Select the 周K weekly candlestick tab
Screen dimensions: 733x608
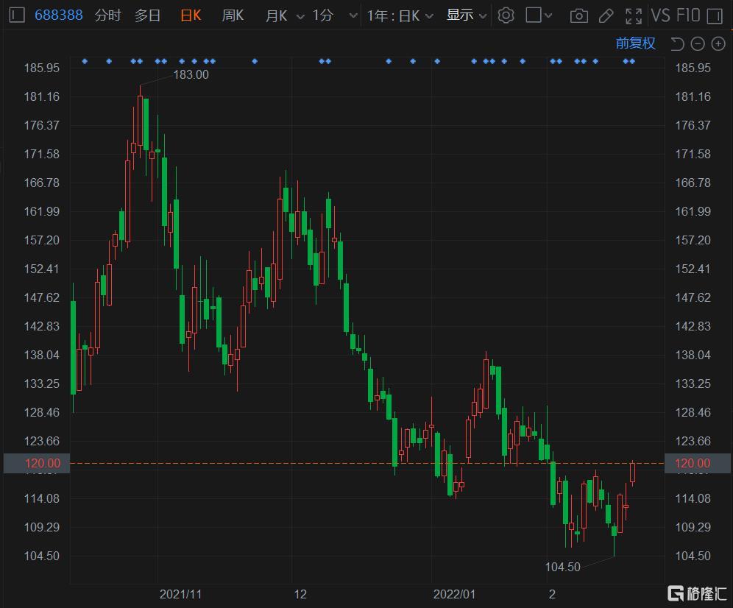point(233,15)
